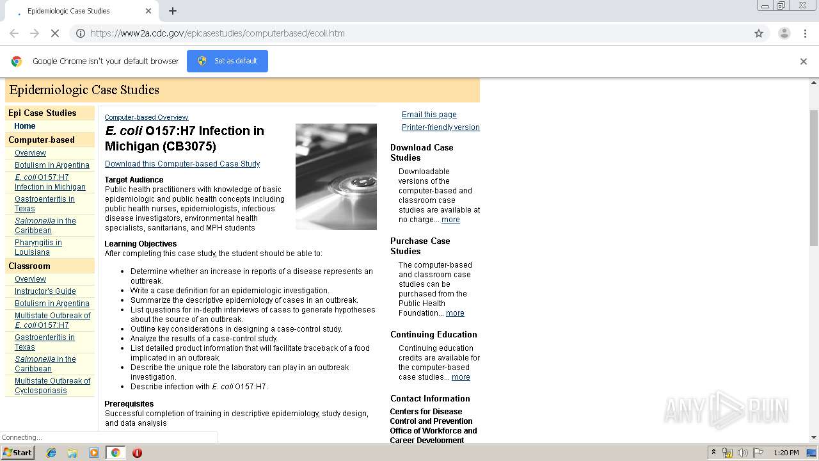Open the media player taskbar icon
Viewport: 819px width, 461px height.
[94, 453]
